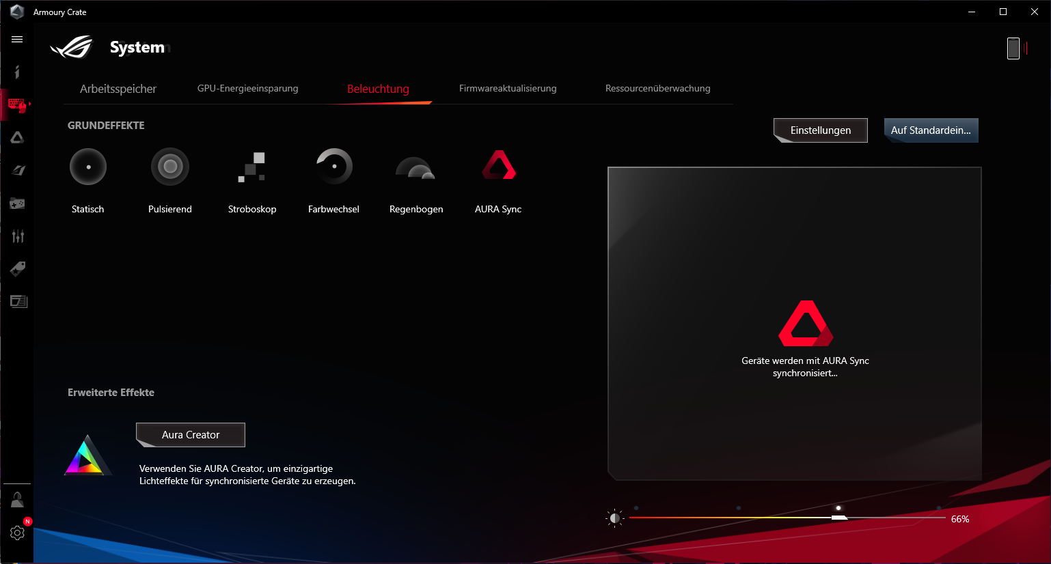Select the Pulsierend lighting effect

point(170,167)
